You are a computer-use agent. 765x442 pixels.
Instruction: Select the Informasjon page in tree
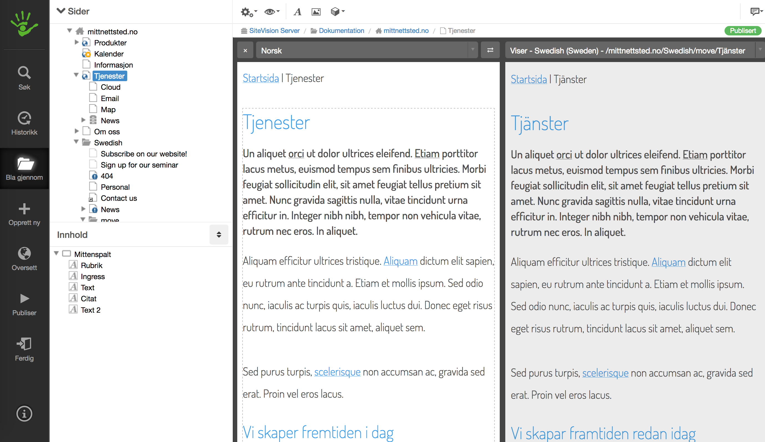point(113,65)
